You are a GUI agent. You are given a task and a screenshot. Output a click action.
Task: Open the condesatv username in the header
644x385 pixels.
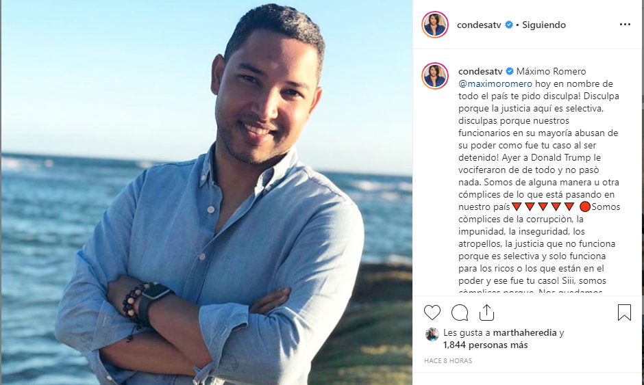coord(479,25)
